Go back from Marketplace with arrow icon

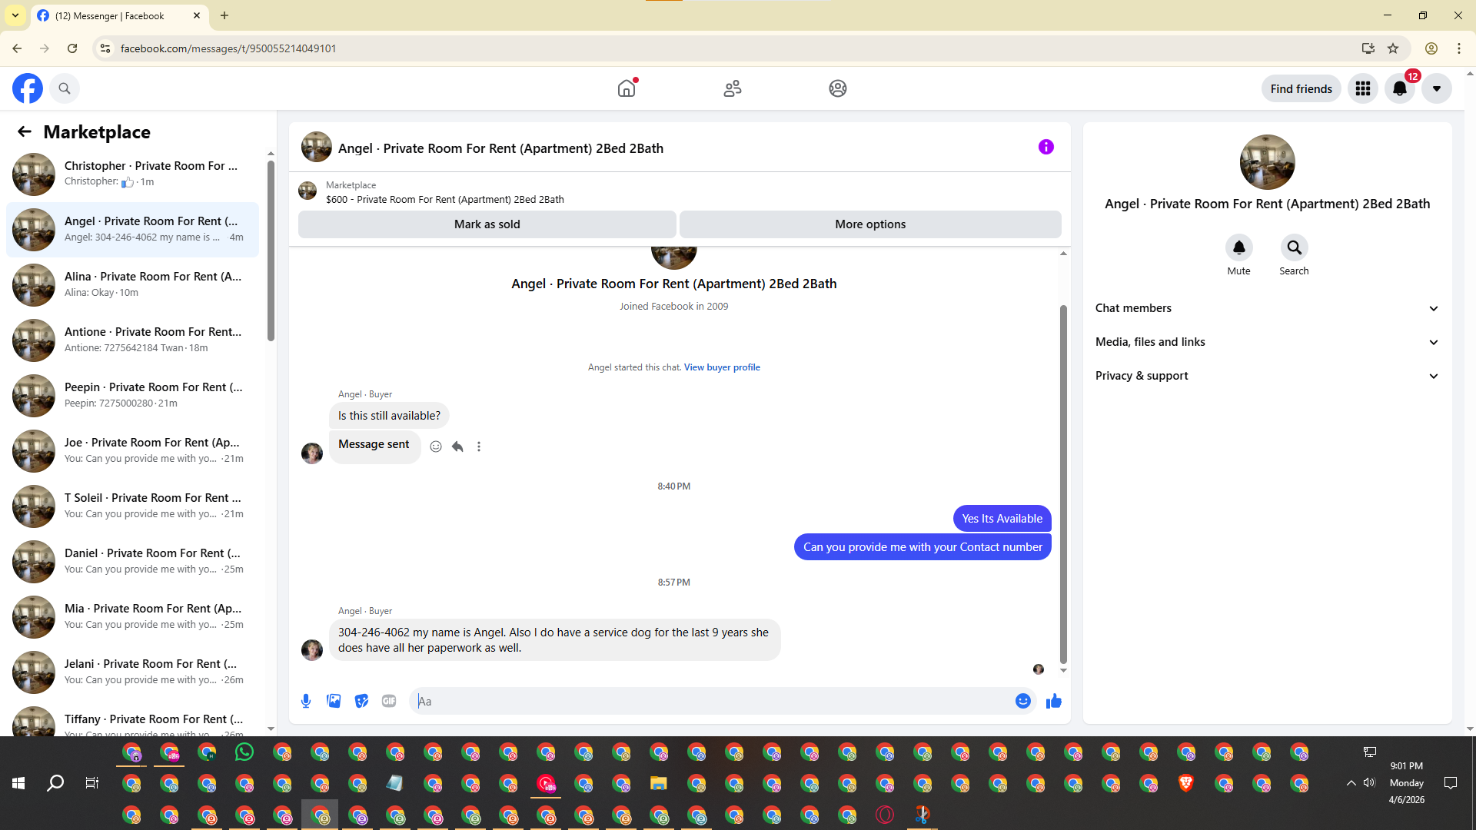tap(25, 132)
